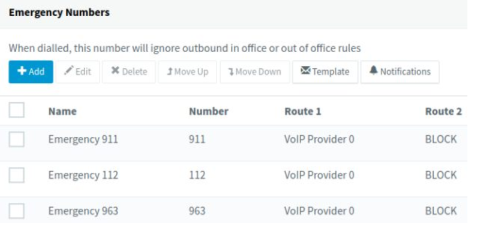The width and height of the screenshot is (480, 231).
Task: Click the Move Down arrow icon
Action: tap(231, 72)
